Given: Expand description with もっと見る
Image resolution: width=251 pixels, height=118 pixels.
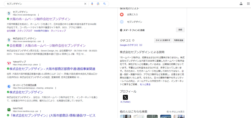Looking at the screenshot, I should tap(145, 85).
